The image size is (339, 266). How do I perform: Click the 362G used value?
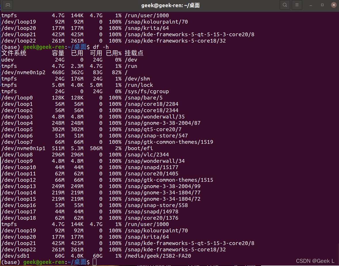point(77,72)
